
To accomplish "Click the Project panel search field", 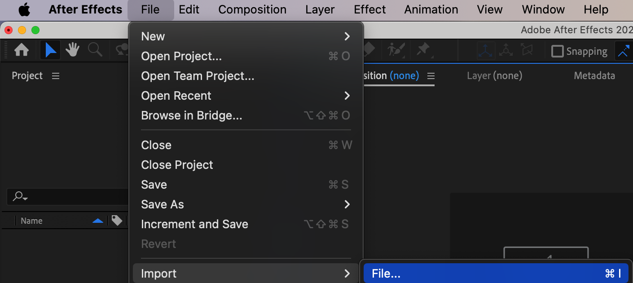I will (67, 196).
